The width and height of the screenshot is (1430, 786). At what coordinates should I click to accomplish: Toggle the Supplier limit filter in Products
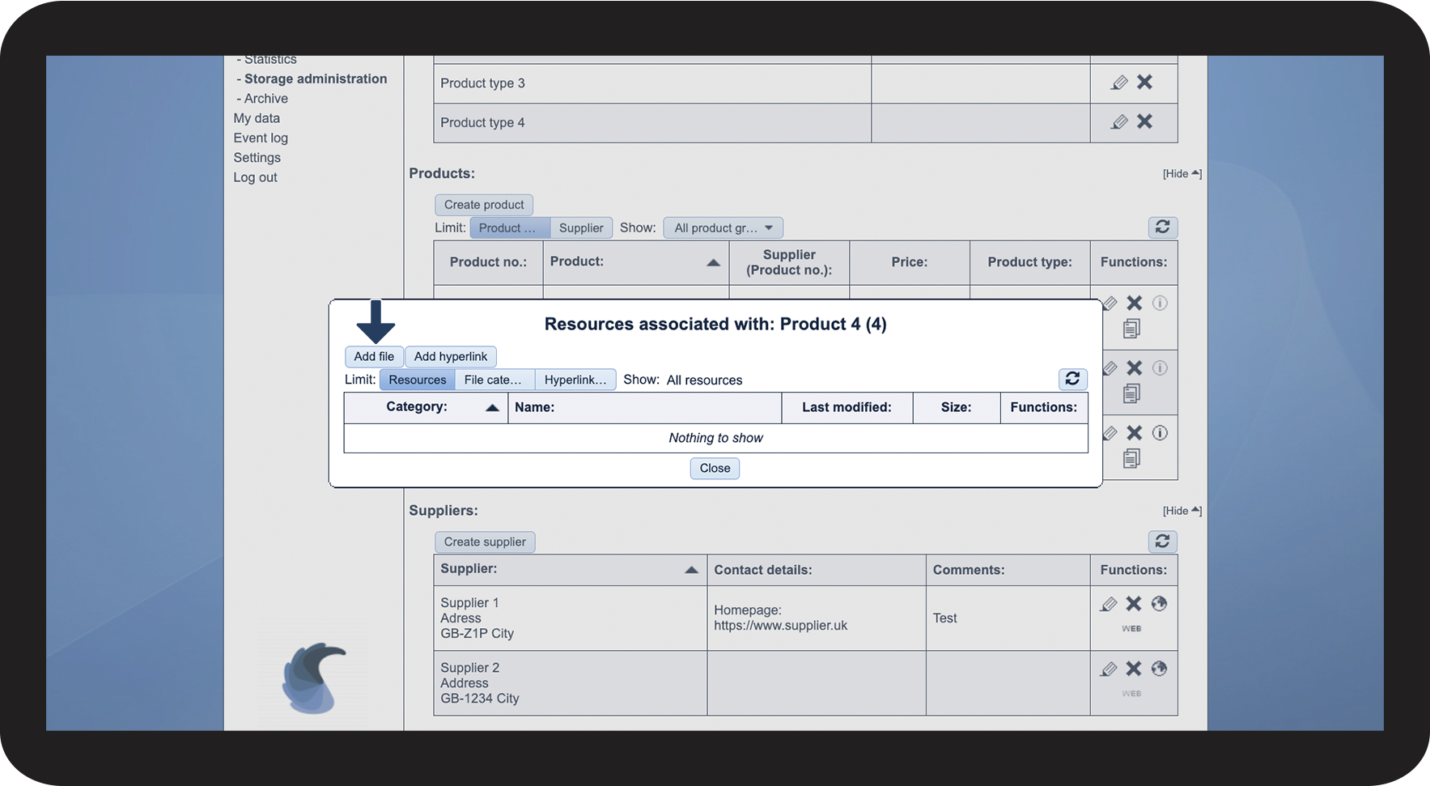click(581, 228)
